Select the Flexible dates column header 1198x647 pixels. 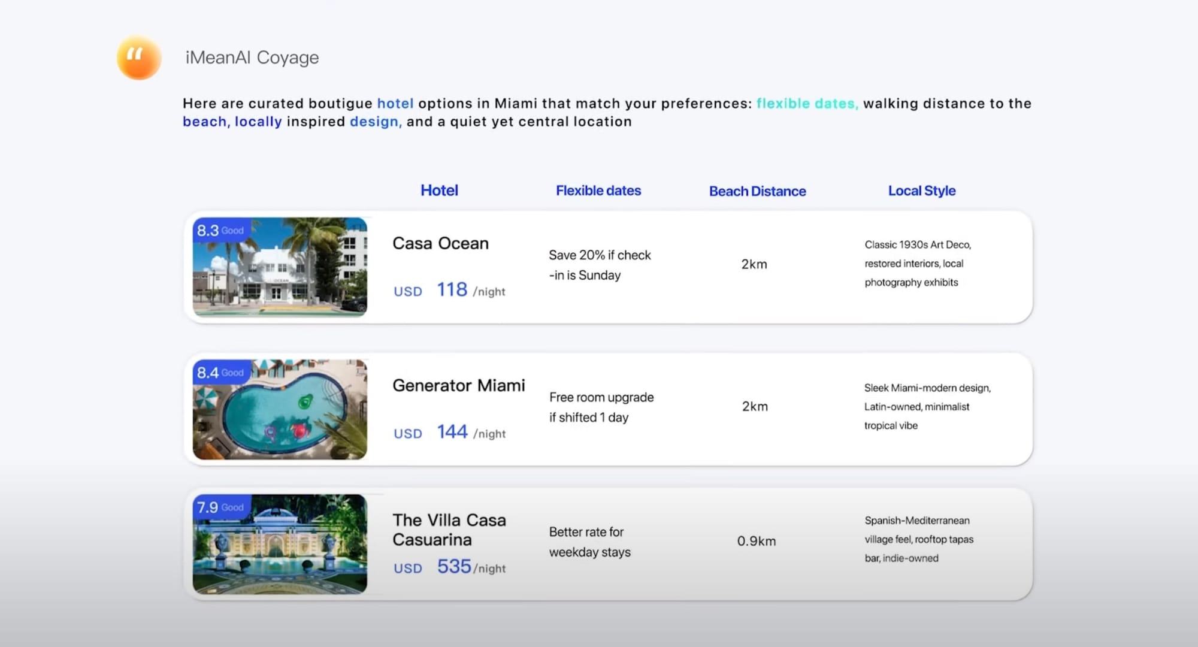pyautogui.click(x=598, y=191)
